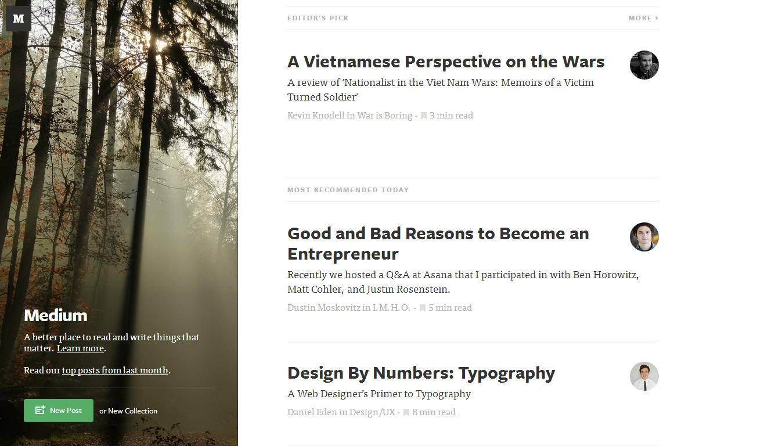
Task: Expand More editor's picks
Action: 643,18
